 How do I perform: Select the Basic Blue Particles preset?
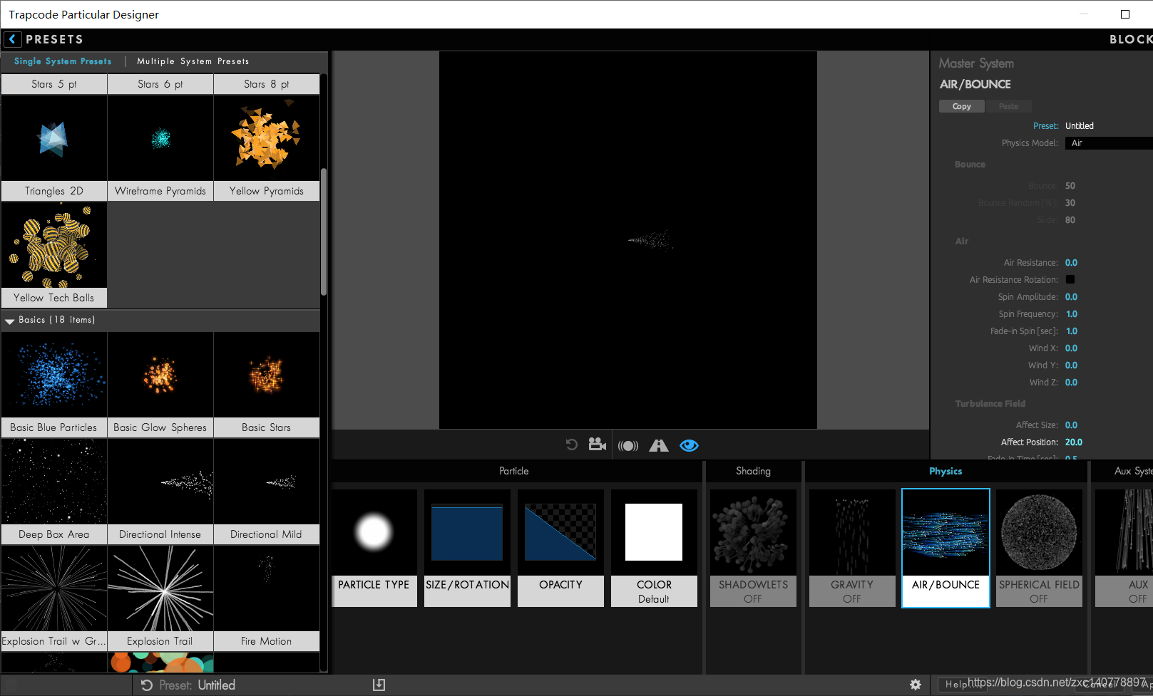[x=54, y=384]
